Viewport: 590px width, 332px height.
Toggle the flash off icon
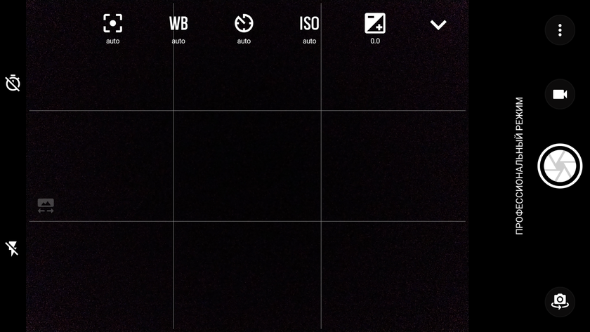coord(12,248)
